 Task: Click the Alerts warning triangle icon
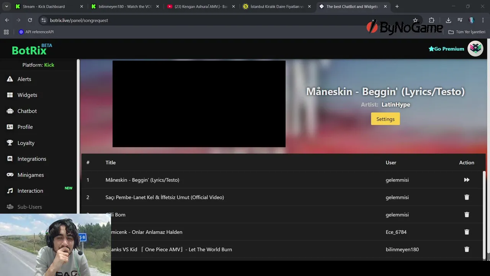[10, 79]
